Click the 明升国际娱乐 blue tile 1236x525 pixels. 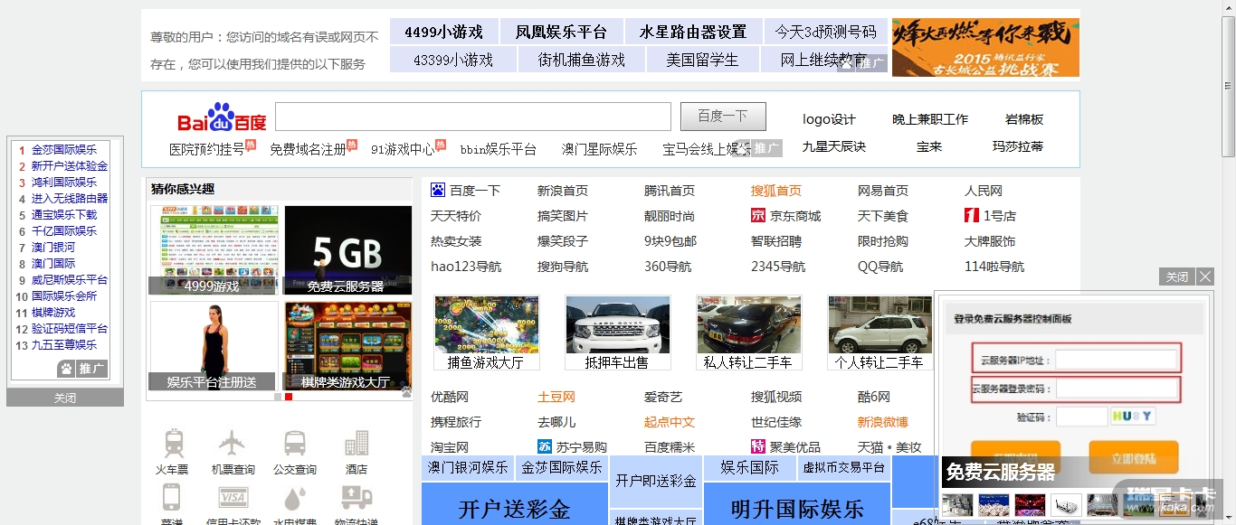797,503
